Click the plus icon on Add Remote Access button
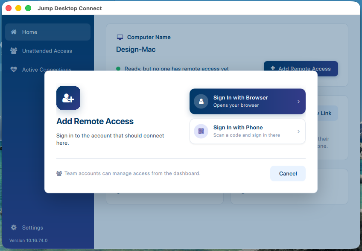This screenshot has width=362, height=251. click(273, 68)
